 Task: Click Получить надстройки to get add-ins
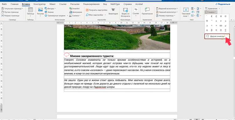pos(97,10)
